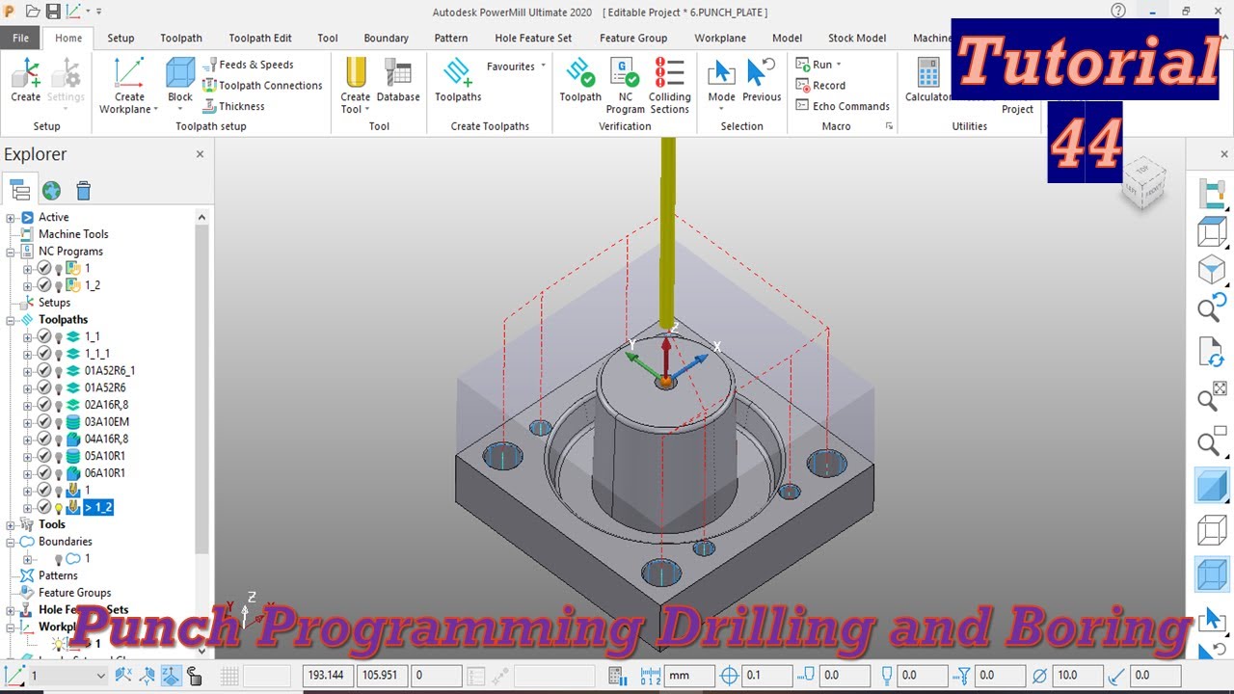Verify the NC Program
The width and height of the screenshot is (1234, 694).
[x=626, y=86]
